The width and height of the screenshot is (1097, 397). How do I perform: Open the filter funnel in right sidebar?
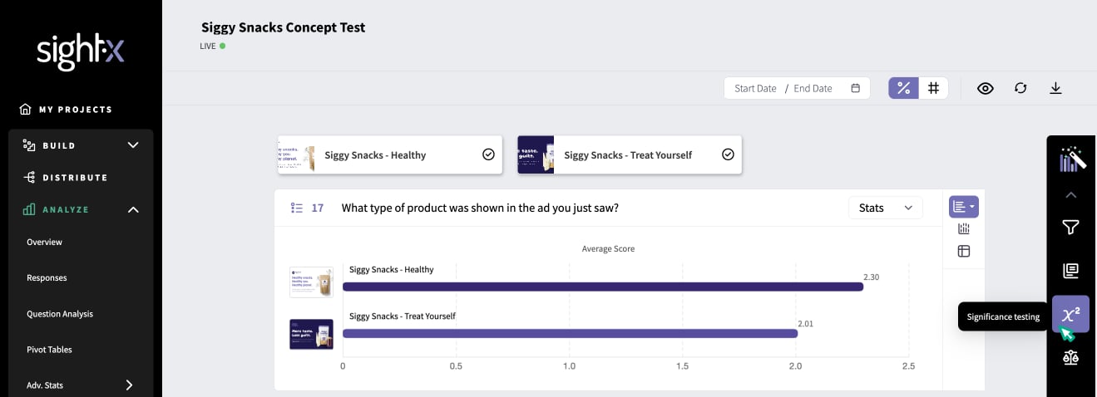tap(1070, 228)
